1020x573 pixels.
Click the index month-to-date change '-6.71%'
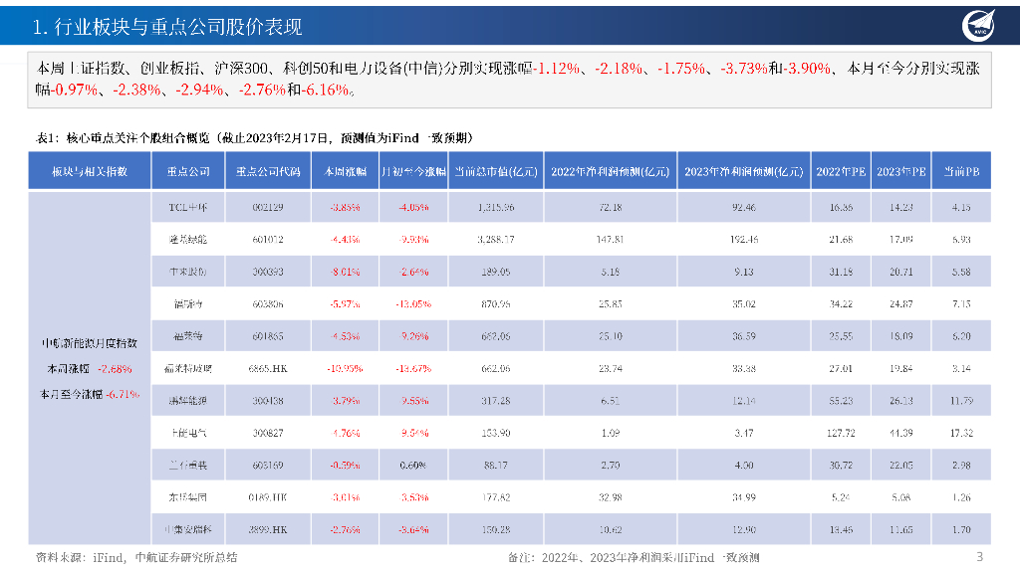[x=123, y=394]
